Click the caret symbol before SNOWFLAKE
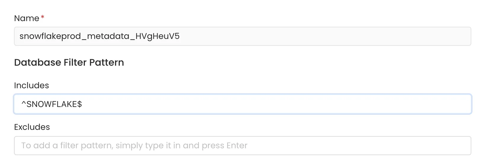 (x=24, y=104)
